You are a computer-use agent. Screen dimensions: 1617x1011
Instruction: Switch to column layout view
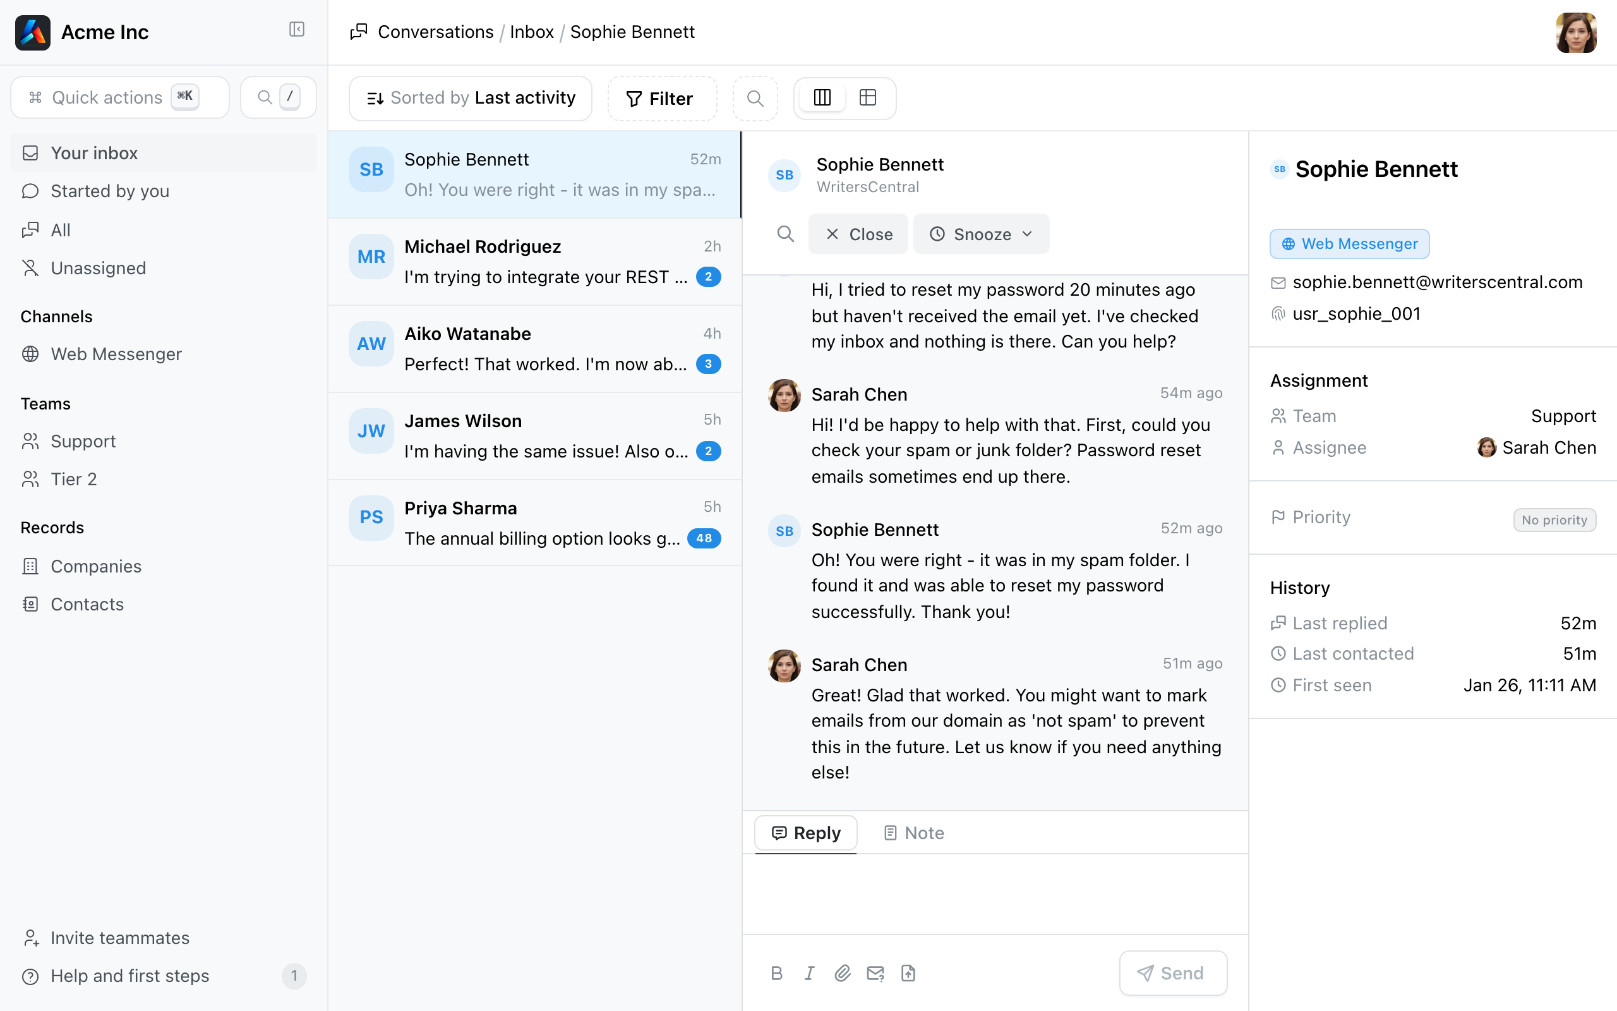coord(822,97)
